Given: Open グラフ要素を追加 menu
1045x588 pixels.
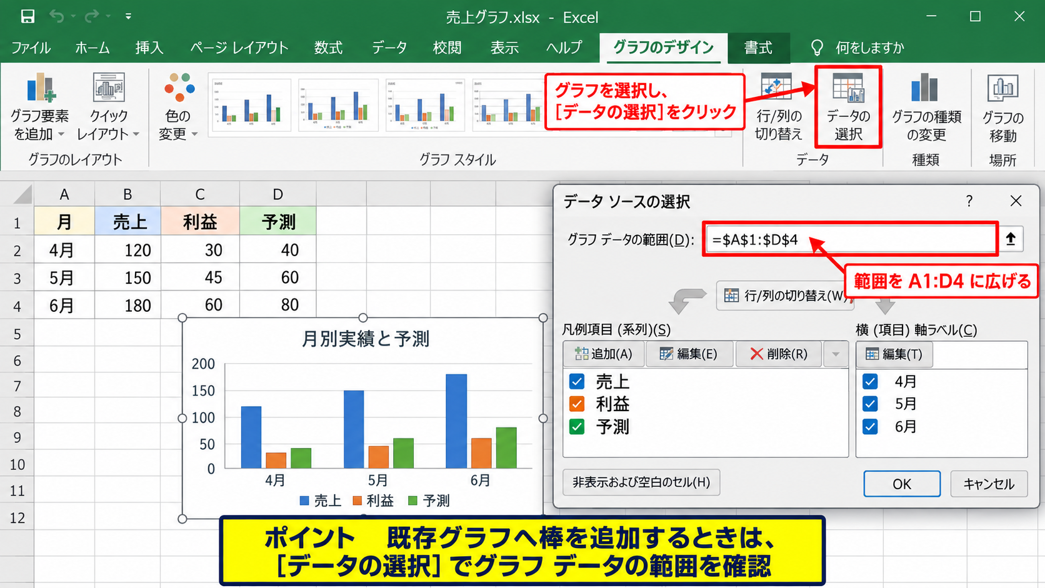Looking at the screenshot, I should (39, 106).
